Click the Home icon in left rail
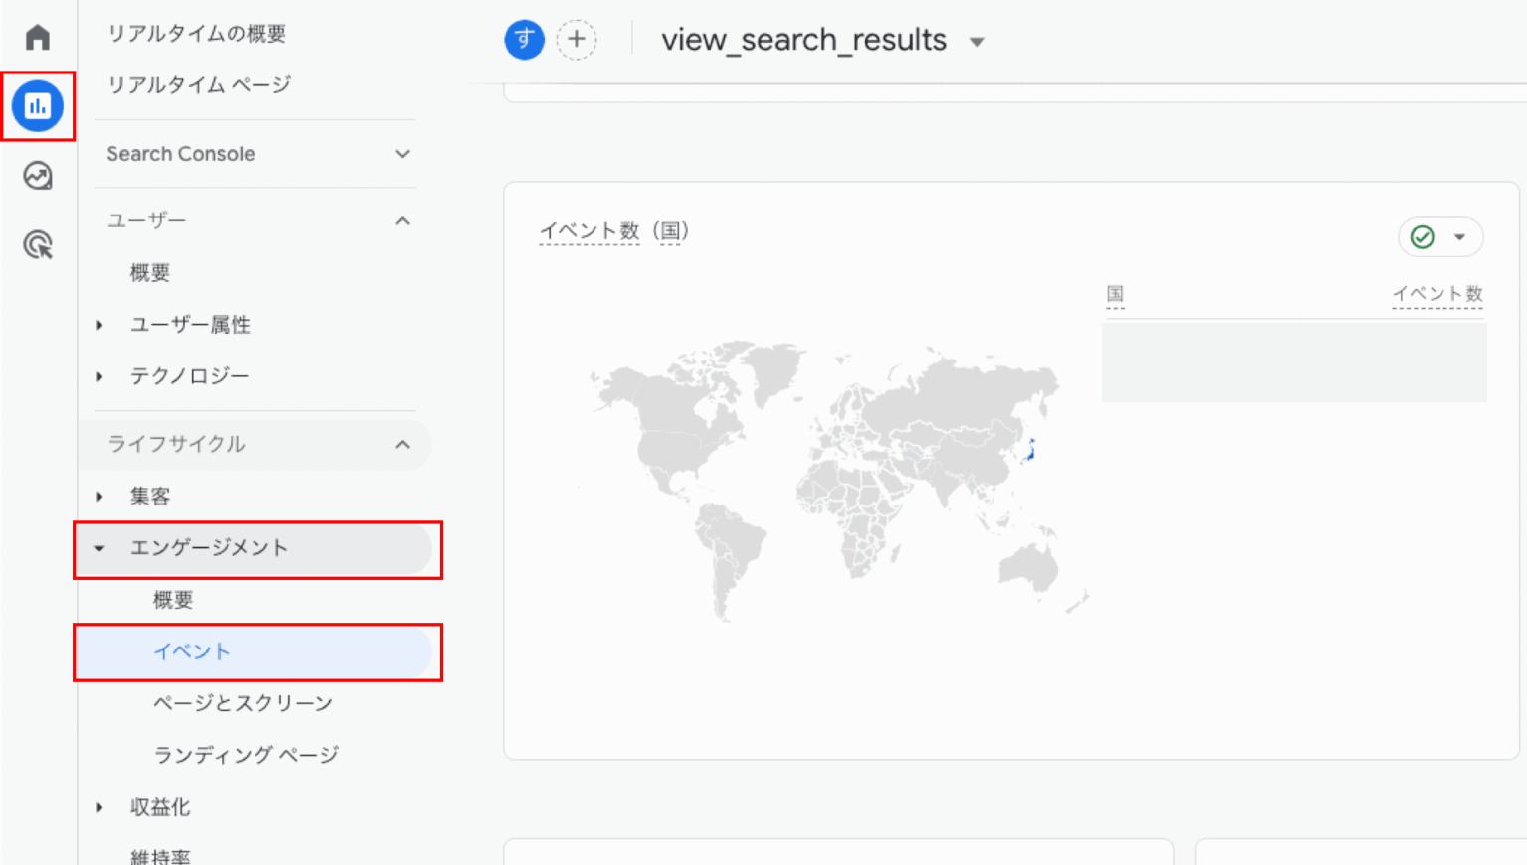Image resolution: width=1527 pixels, height=865 pixels. coord(38,38)
